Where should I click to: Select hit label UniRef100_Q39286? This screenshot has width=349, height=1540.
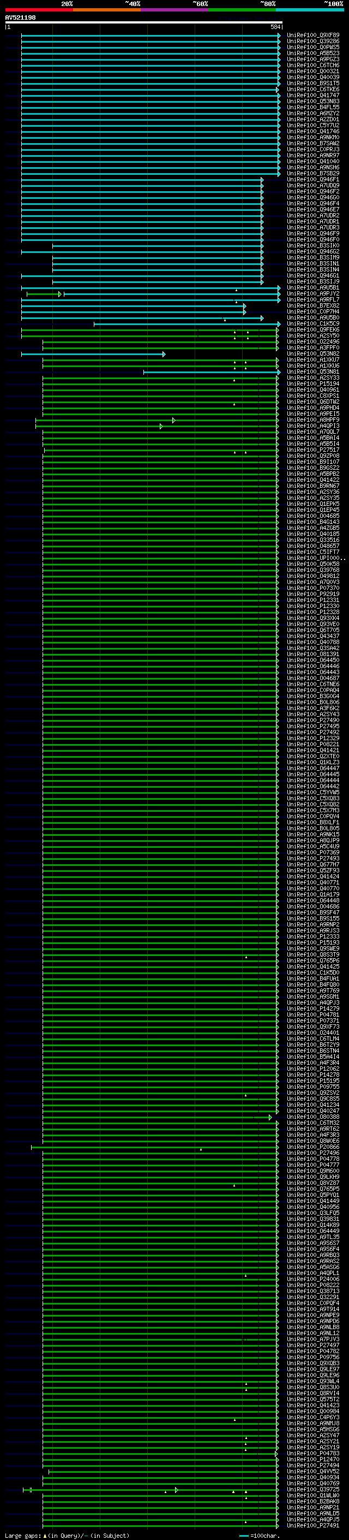click(312, 42)
